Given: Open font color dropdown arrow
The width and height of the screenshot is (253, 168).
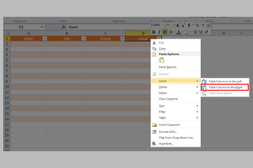Looking at the screenshot, I should pos(182,32).
